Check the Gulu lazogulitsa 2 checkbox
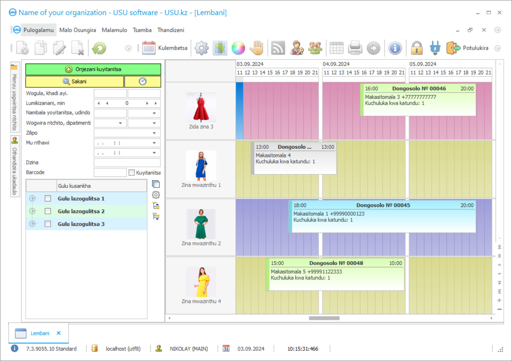 (x=48, y=211)
